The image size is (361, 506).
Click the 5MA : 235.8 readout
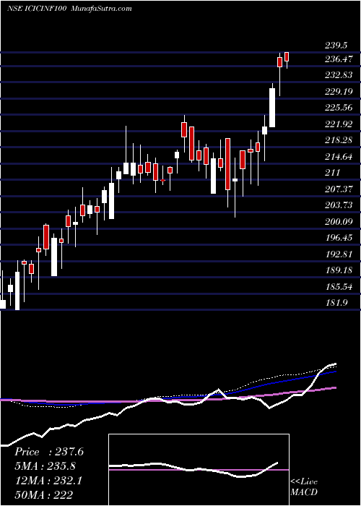point(45,466)
